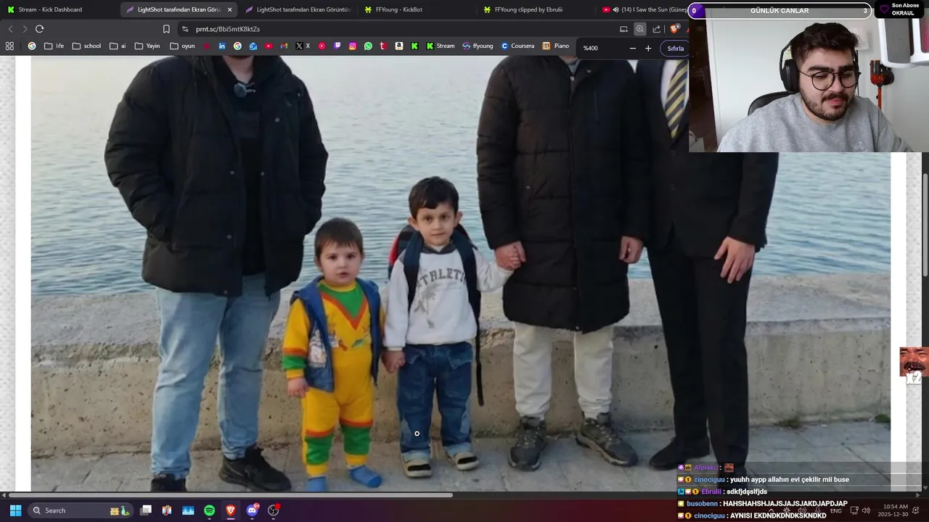Click the zoomed family photo image
This screenshot has width=929, height=522.
460,274
